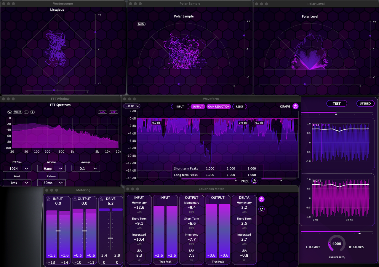Viewport: 379px width, 267px height.
Task: Toggle the MID display in FFT Spectrum
Action: click(103, 112)
